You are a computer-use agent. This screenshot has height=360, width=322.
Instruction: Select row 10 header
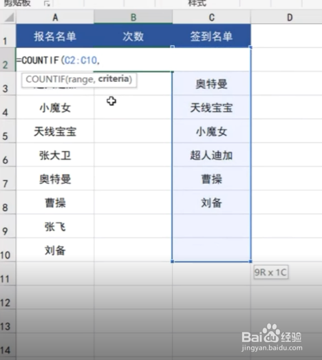click(x=8, y=250)
